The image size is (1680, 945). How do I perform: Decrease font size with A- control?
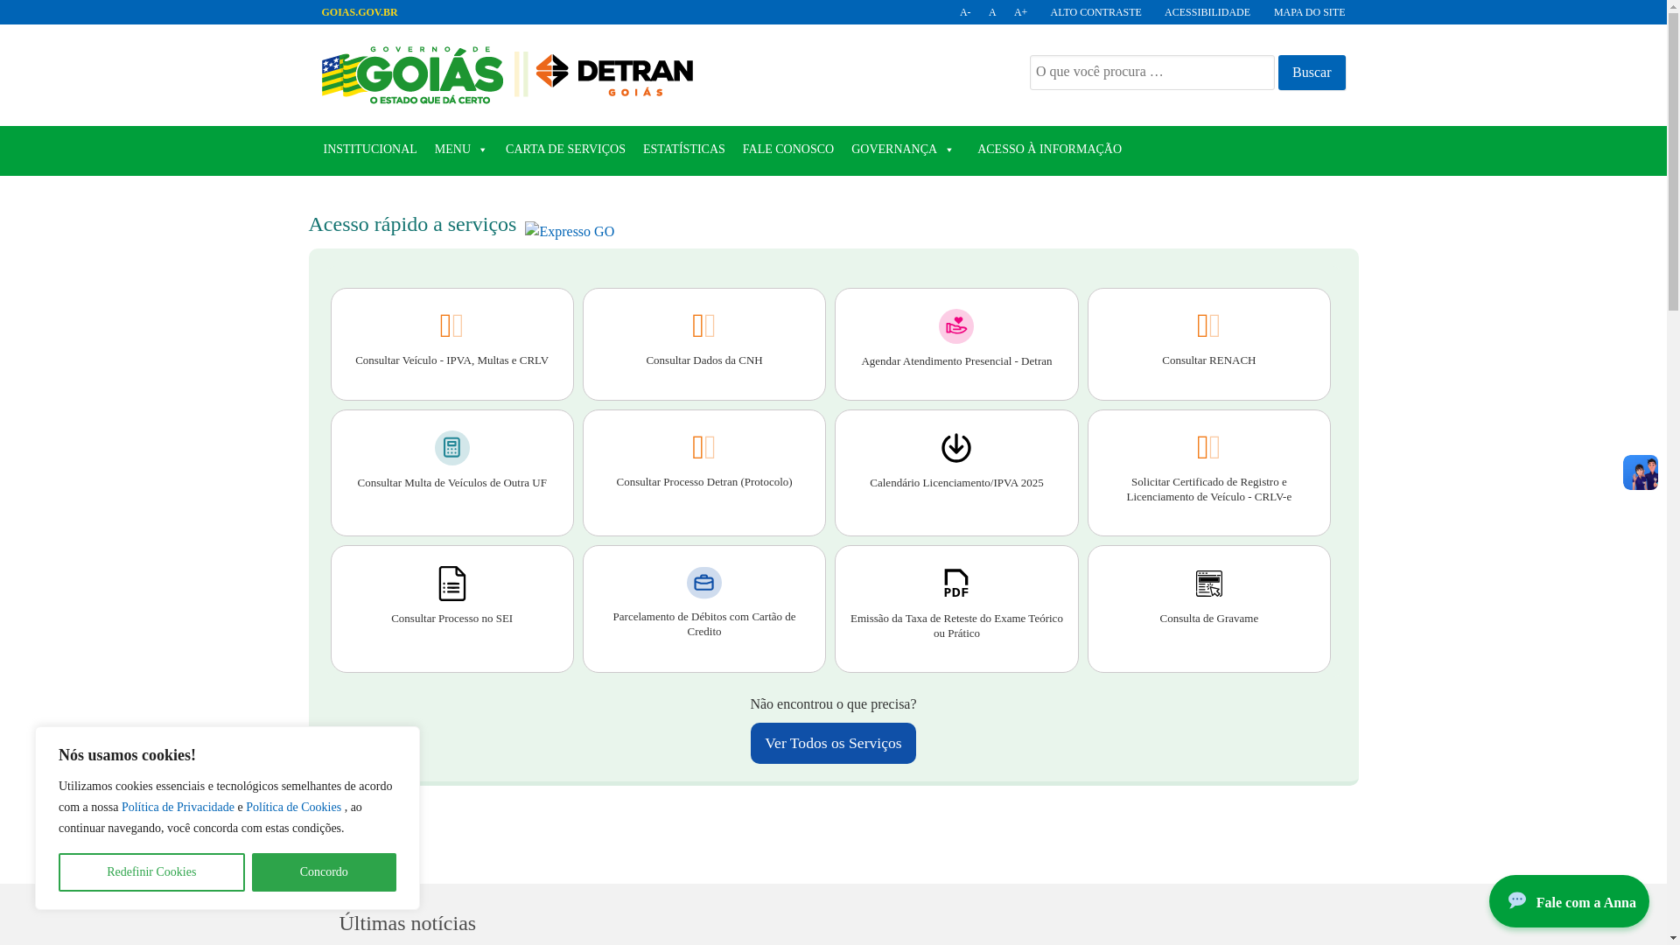(x=965, y=12)
